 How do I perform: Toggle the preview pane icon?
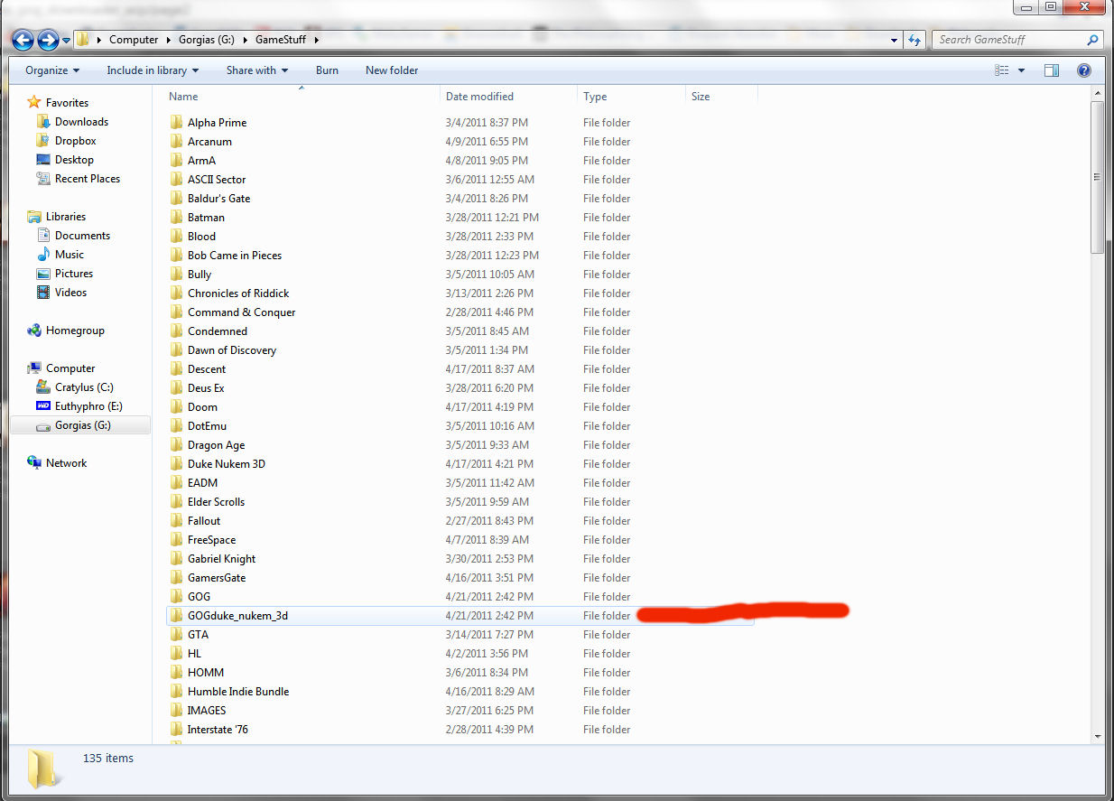pyautogui.click(x=1052, y=70)
